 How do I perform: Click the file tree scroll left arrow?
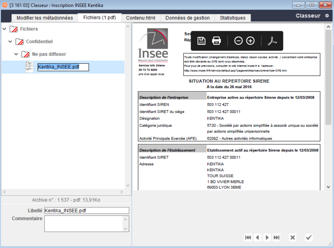pyautogui.click(x=4, y=192)
